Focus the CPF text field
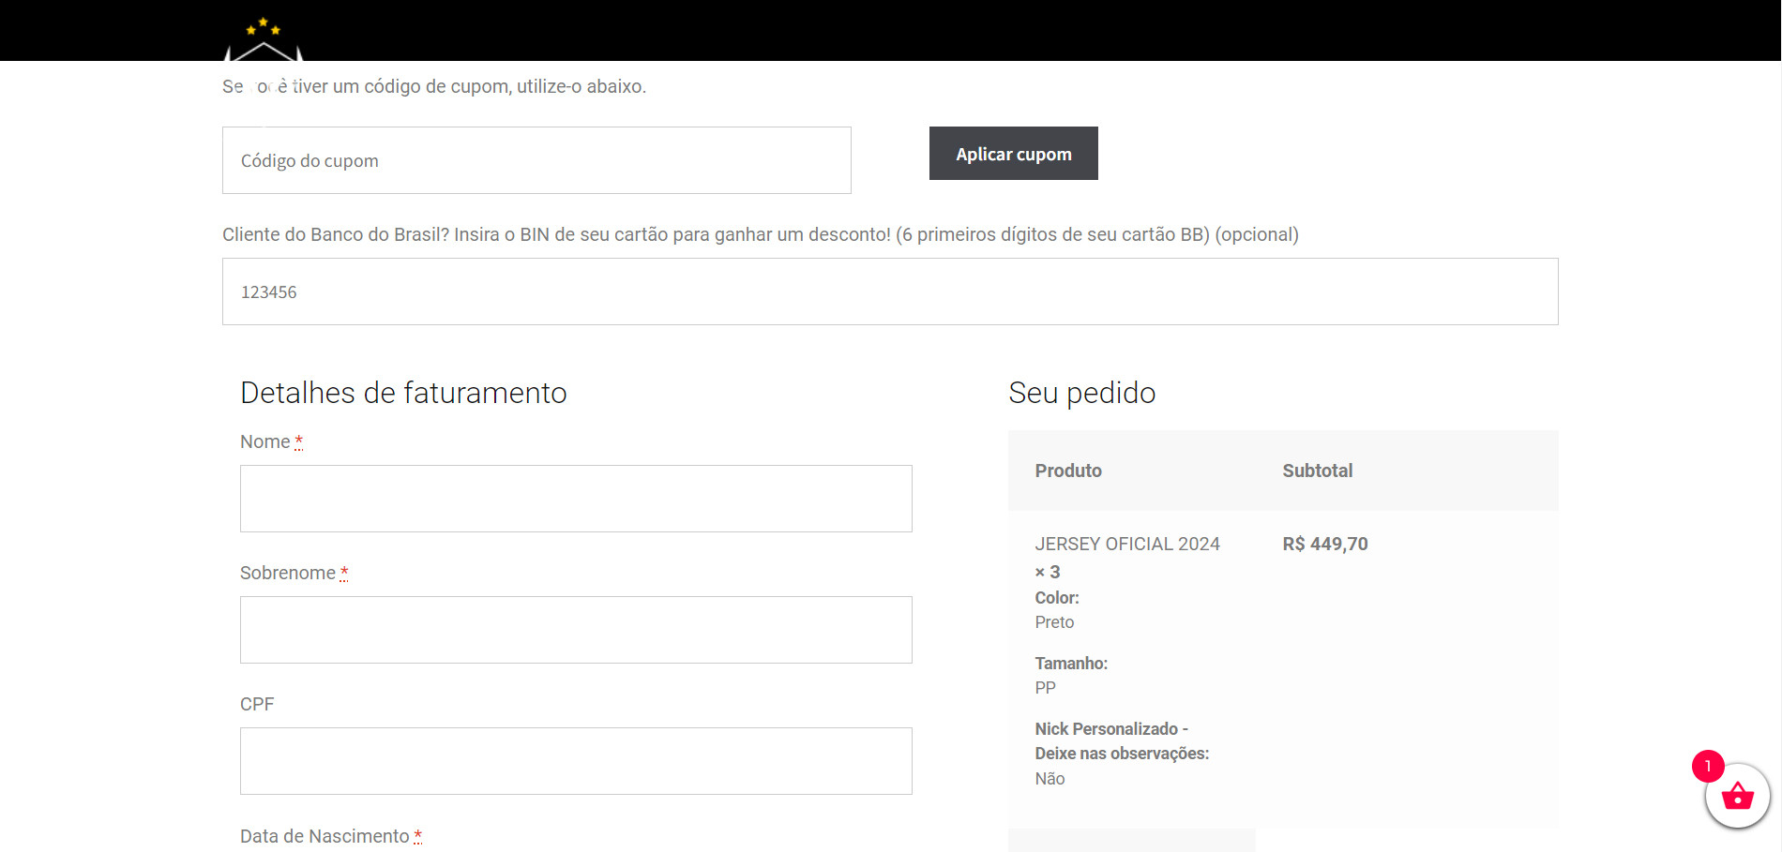The height and width of the screenshot is (852, 1782). click(x=576, y=761)
